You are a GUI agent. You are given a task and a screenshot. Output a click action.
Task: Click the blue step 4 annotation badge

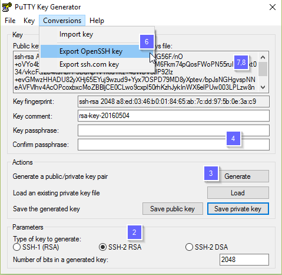(233, 139)
